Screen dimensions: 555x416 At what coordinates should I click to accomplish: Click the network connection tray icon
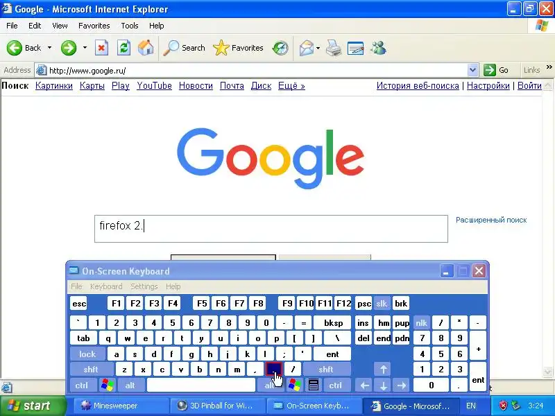[515, 406]
